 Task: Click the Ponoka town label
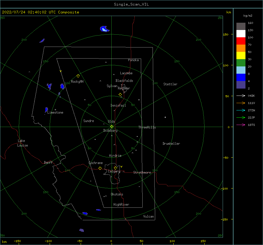(x=133, y=60)
